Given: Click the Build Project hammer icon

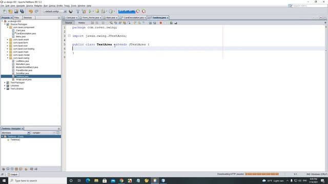Looking at the screenshot, I should click(x=78, y=11).
